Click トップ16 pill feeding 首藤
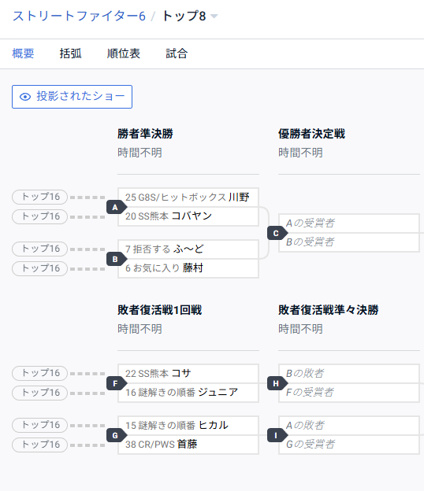The image size is (424, 491). pos(40,445)
